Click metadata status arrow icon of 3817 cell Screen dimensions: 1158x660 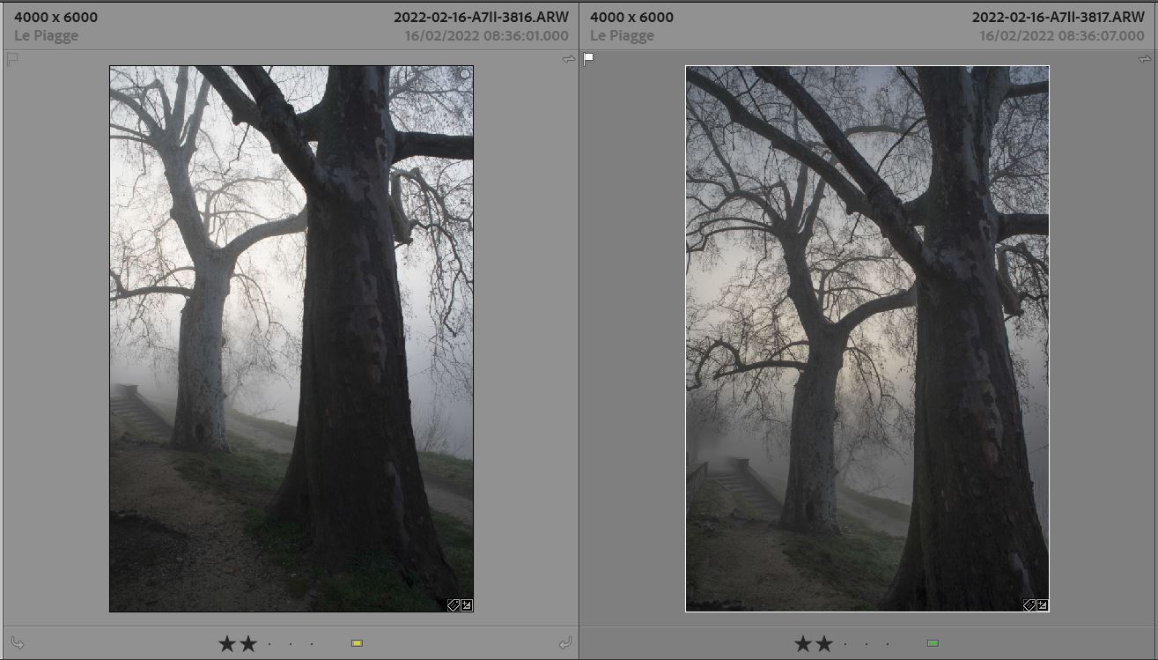(x=1144, y=59)
